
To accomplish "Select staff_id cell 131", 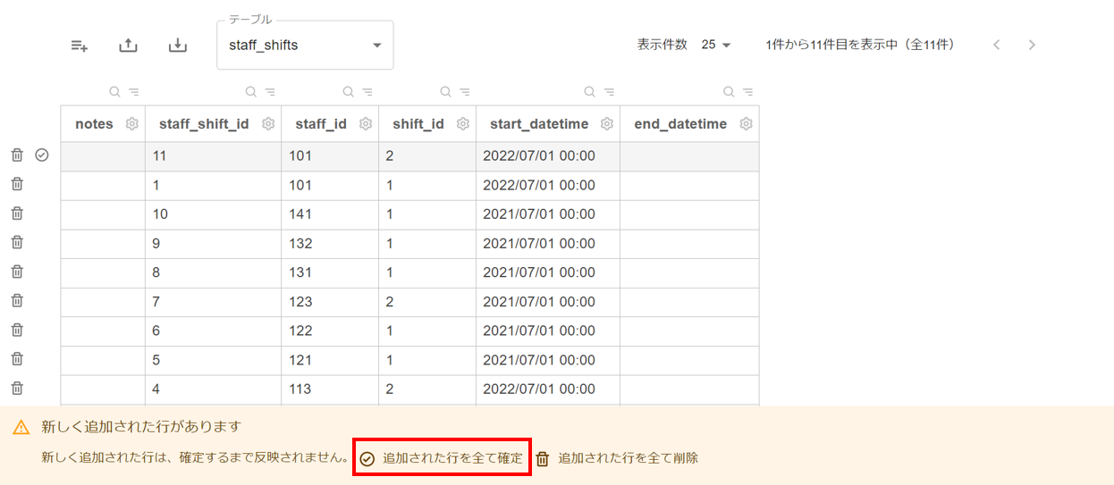I will click(x=330, y=273).
